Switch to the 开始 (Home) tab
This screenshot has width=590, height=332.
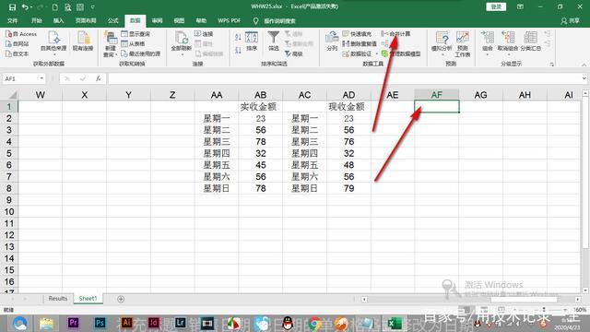(37, 20)
